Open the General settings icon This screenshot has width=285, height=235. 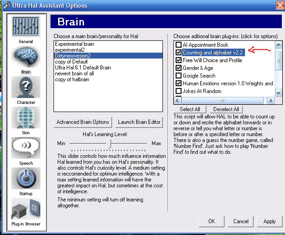tap(26, 26)
